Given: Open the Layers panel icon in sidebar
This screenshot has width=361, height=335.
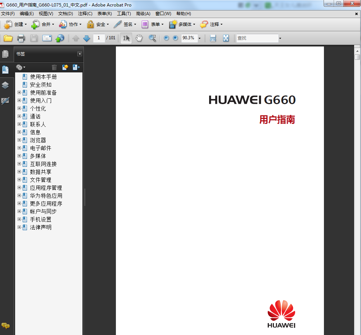Looking at the screenshot, I should (x=5, y=85).
